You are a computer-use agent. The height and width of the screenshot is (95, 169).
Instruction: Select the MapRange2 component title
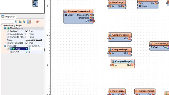[x=118, y=91]
